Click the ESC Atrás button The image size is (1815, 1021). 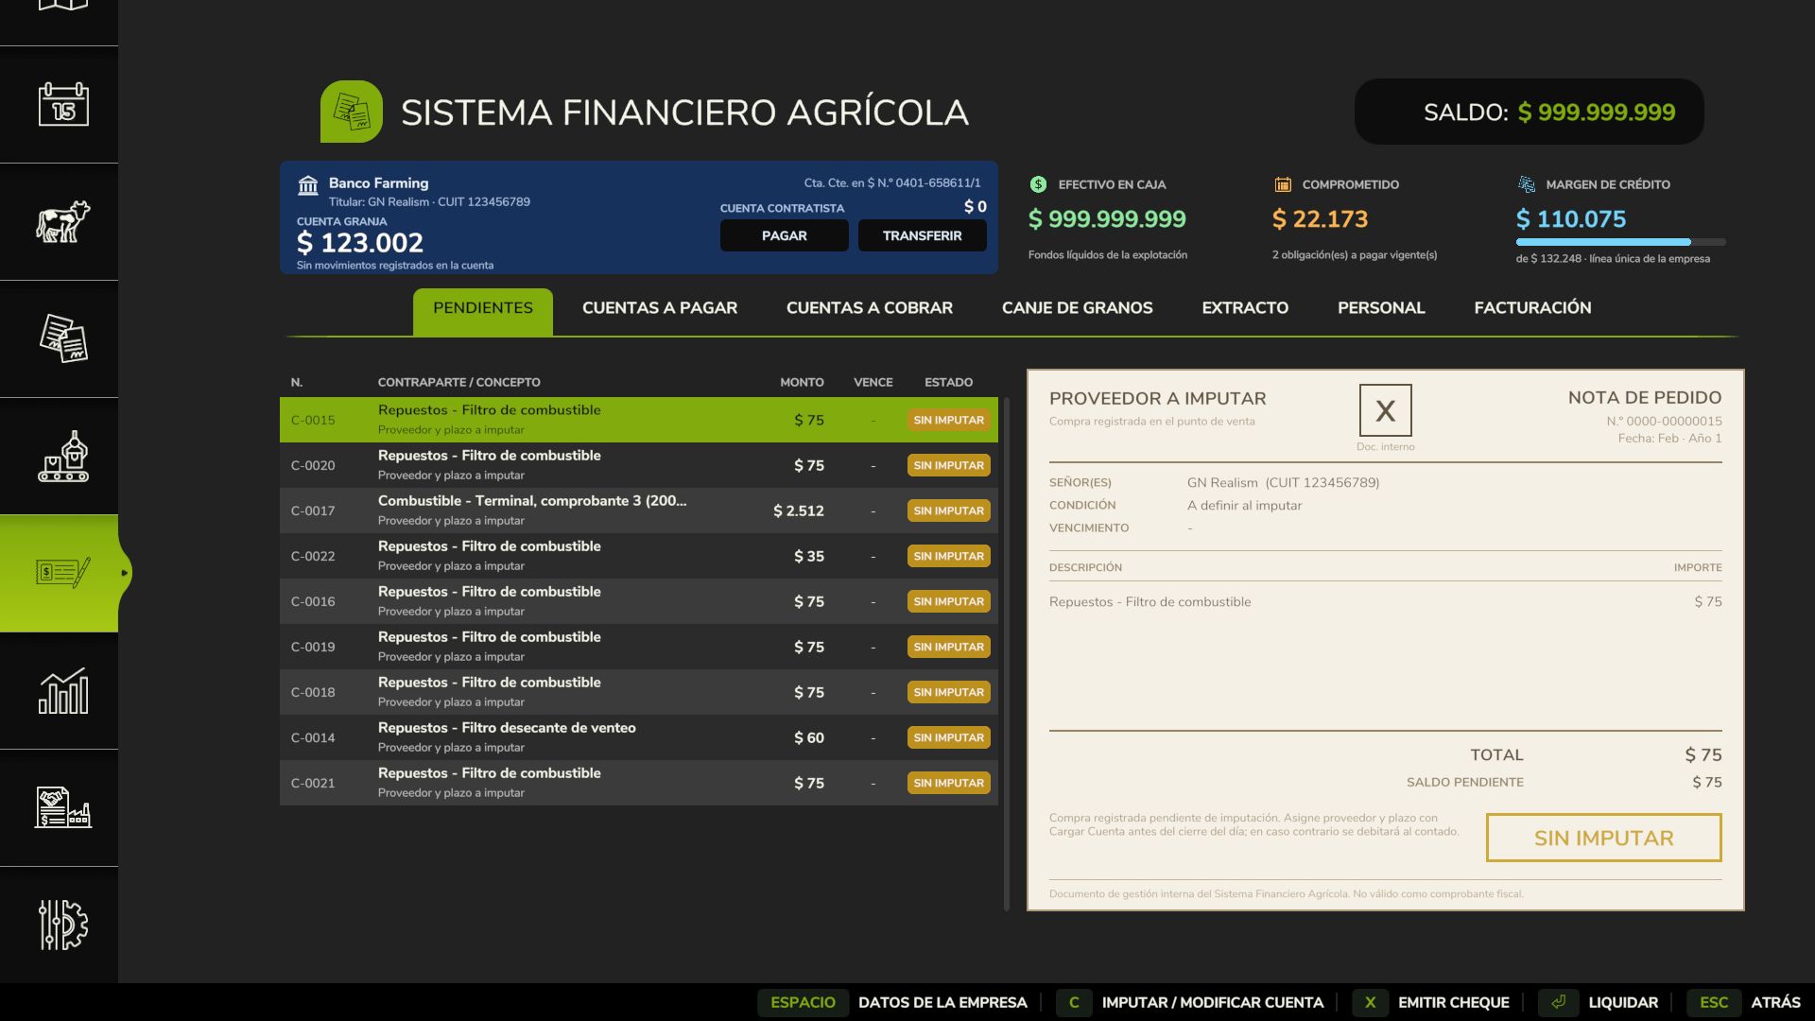(1744, 1002)
